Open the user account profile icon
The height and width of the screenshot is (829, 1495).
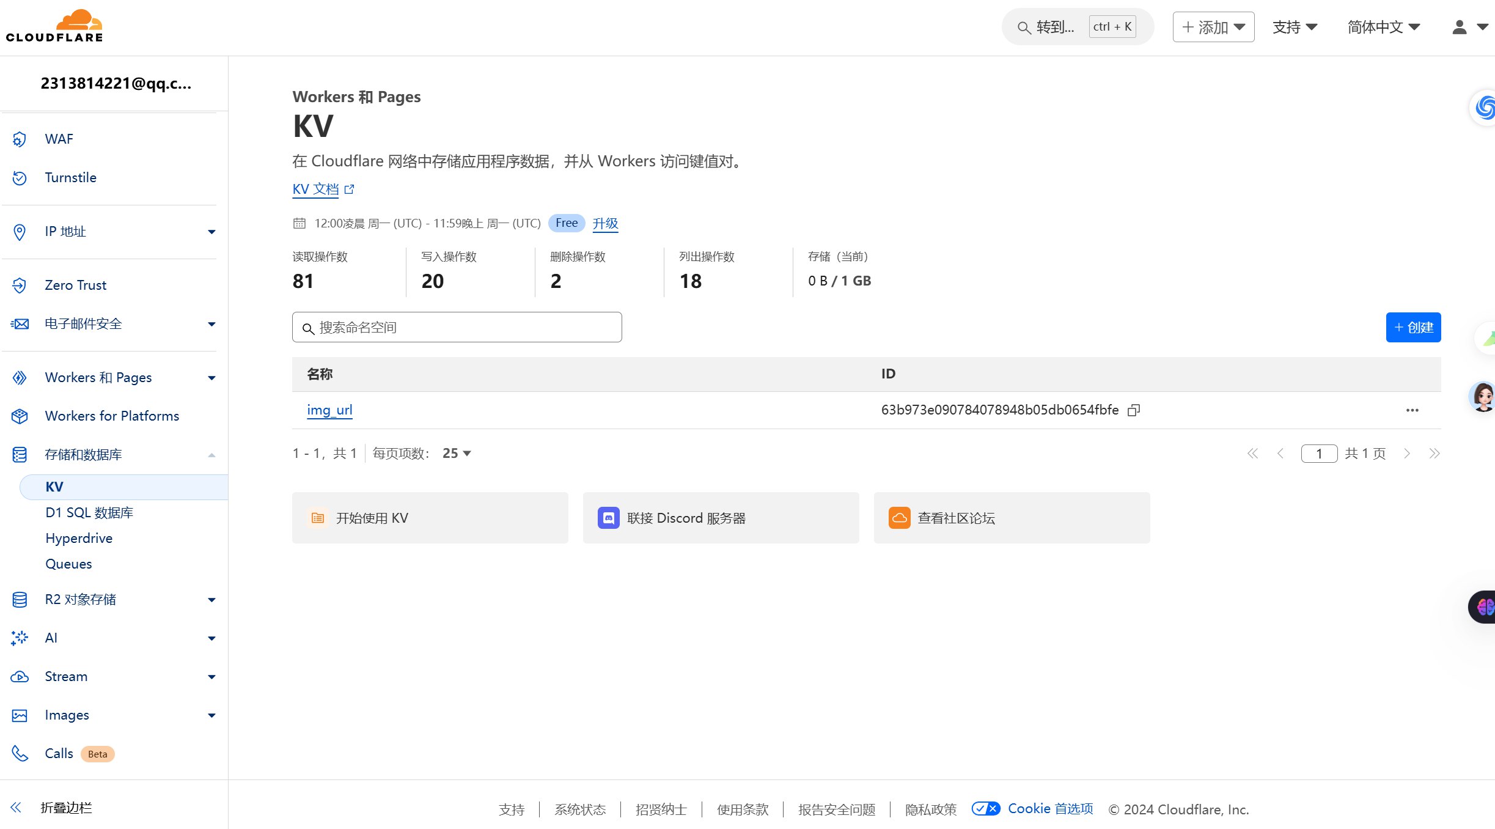pos(1460,27)
